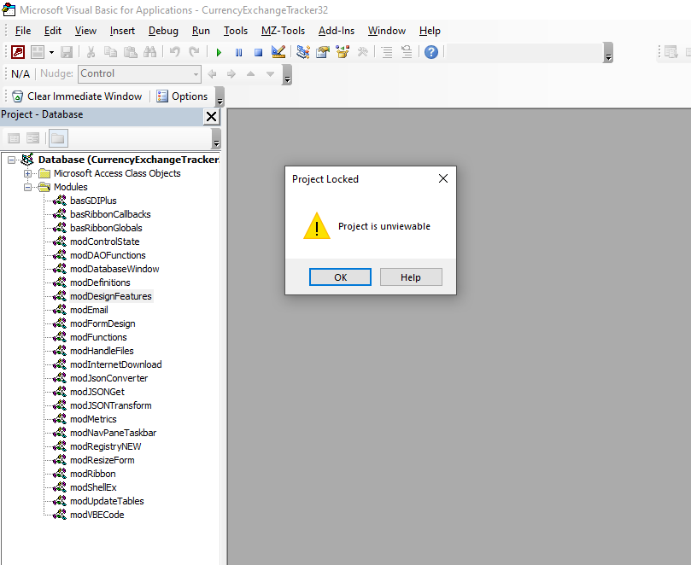Click the Insert Module toolbar icon
Screen dimensions: 691x565
(x=38, y=52)
